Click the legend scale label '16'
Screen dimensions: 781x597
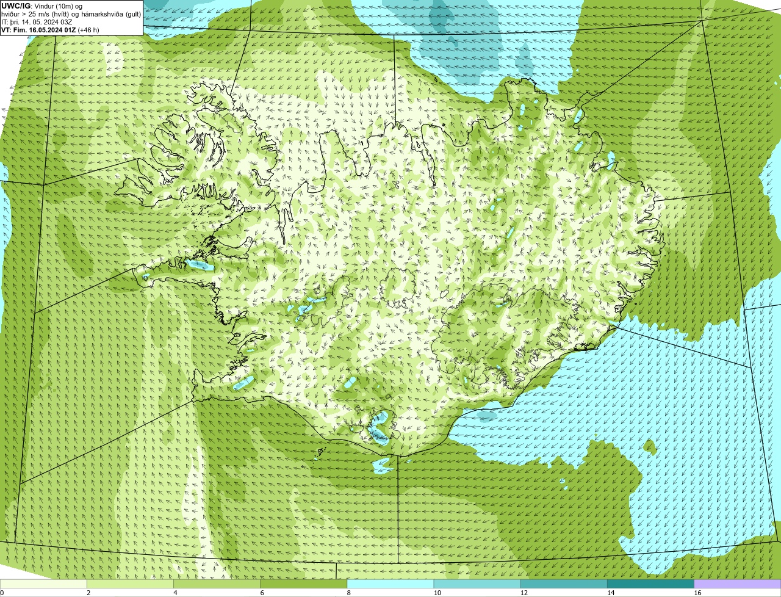[x=697, y=593]
